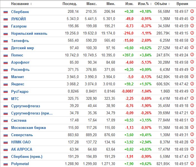Open the РусГидро stock link
Viewport: 196px width, 167px height.
(20, 92)
